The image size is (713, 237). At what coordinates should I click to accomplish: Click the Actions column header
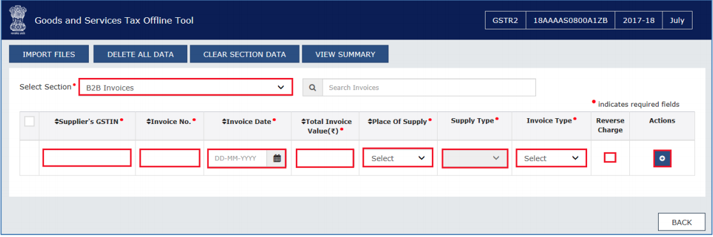pos(662,121)
